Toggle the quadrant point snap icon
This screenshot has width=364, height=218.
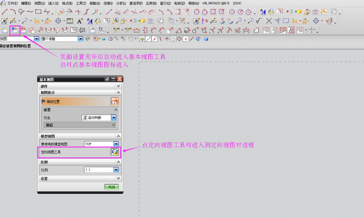[179, 39]
